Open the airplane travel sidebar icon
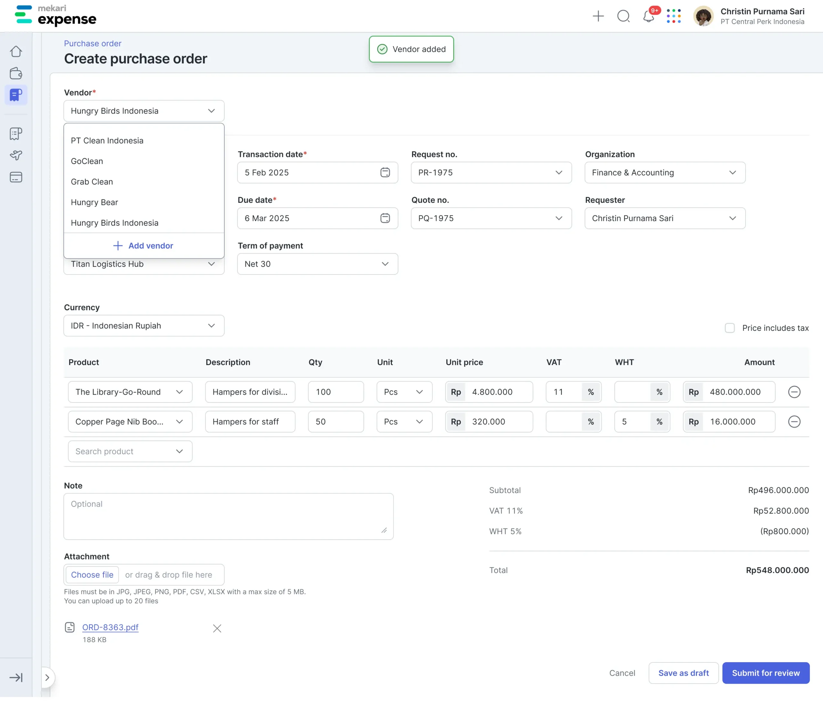The image size is (823, 701). coord(16,155)
